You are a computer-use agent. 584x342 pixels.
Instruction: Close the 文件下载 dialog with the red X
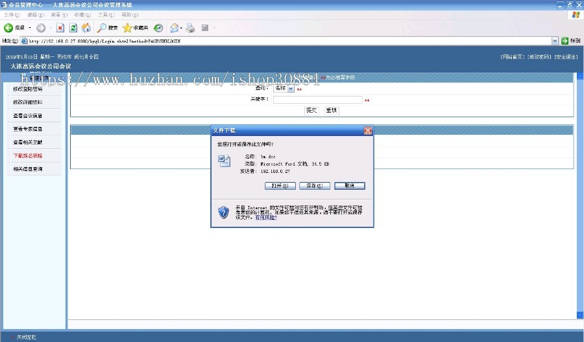tap(368, 130)
